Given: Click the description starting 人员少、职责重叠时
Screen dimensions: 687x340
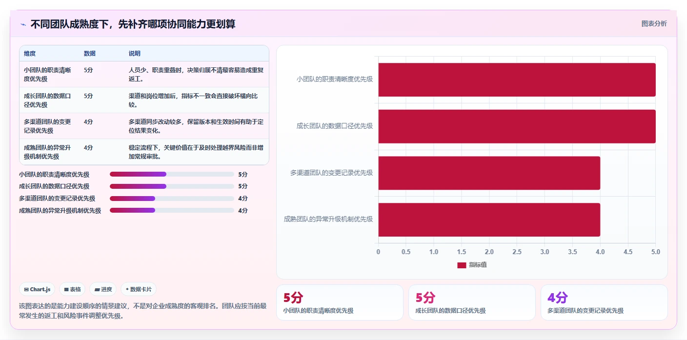Looking at the screenshot, I should coord(196,74).
